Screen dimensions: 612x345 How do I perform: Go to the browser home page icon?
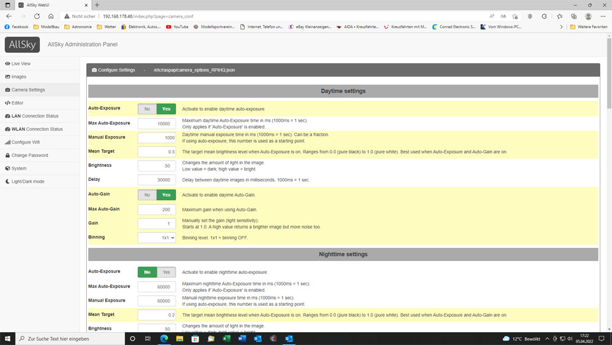coord(51,17)
